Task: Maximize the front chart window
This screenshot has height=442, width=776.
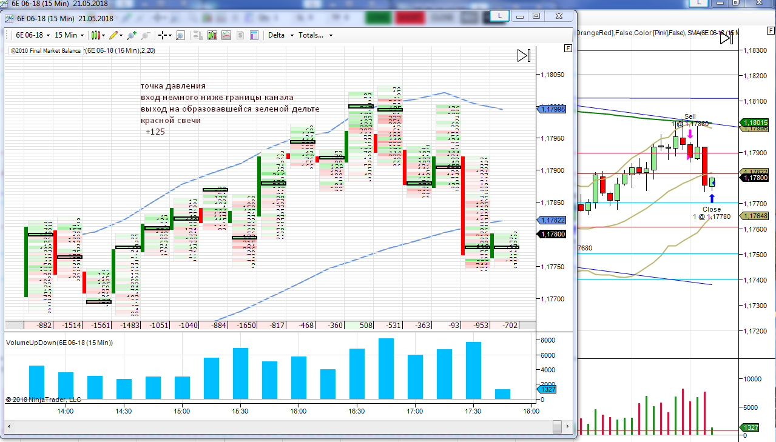Action: pyautogui.click(x=536, y=16)
